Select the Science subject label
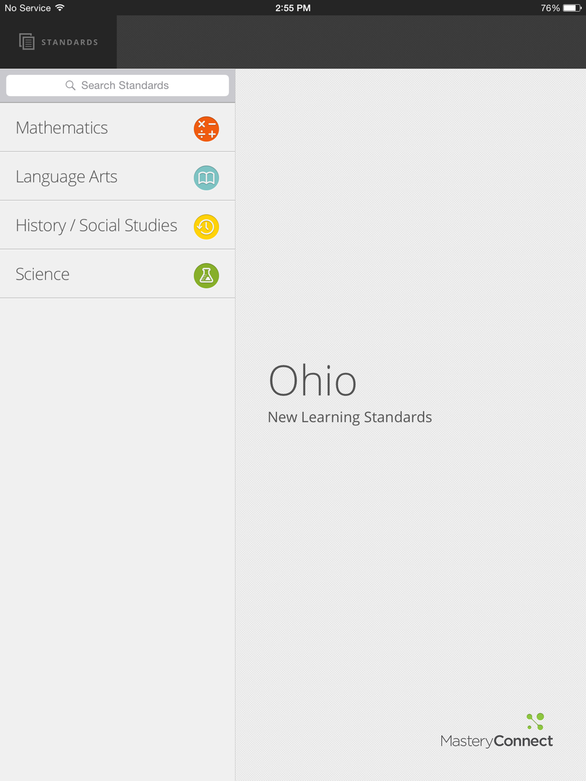Viewport: 586px width, 781px height. click(43, 274)
